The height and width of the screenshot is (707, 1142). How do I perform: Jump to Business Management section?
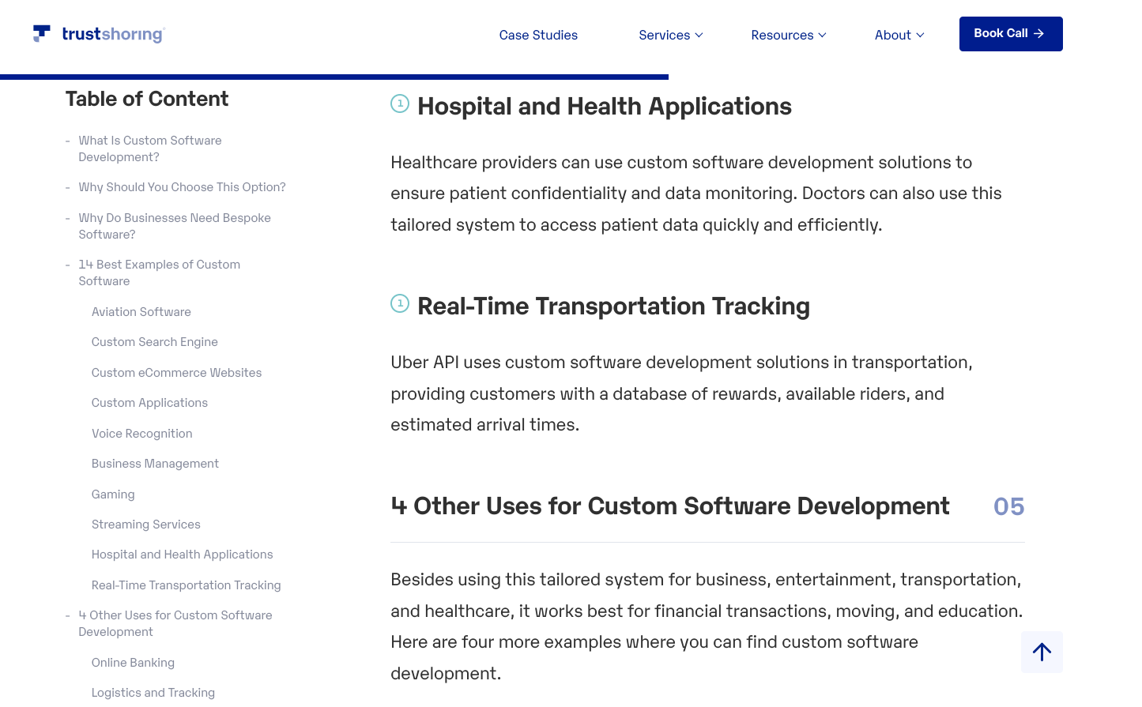point(155,464)
